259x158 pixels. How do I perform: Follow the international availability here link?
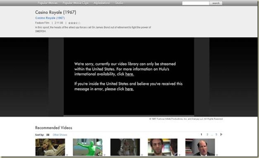point(130,74)
